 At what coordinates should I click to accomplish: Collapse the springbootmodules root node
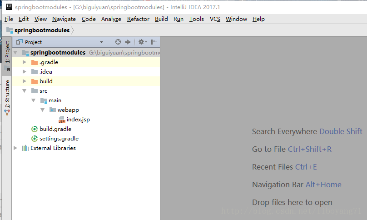pyautogui.click(x=15, y=53)
